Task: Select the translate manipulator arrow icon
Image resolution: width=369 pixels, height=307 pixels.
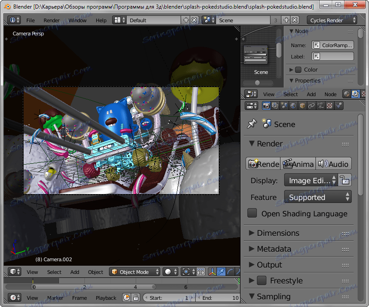Action: [221, 272]
